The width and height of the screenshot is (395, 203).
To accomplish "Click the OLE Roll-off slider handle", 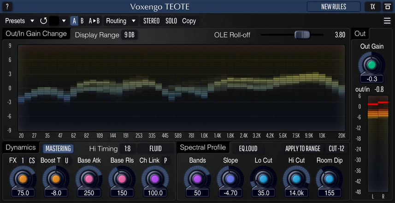I will tap(302, 35).
